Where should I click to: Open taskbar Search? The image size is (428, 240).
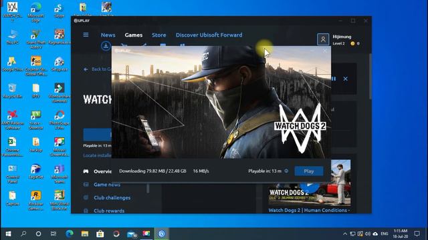(x=23, y=234)
